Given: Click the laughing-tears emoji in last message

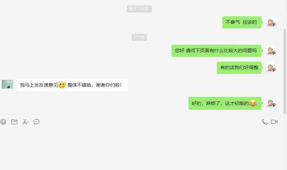Looking at the screenshot, I should click(x=253, y=103).
